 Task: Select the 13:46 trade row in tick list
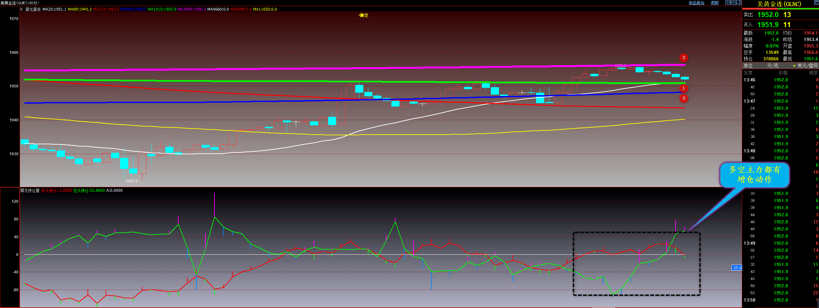tap(780, 80)
